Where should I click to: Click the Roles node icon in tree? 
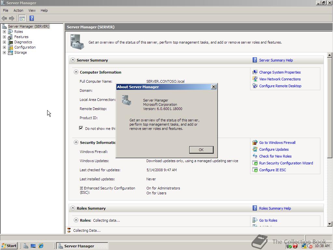[x=10, y=32]
